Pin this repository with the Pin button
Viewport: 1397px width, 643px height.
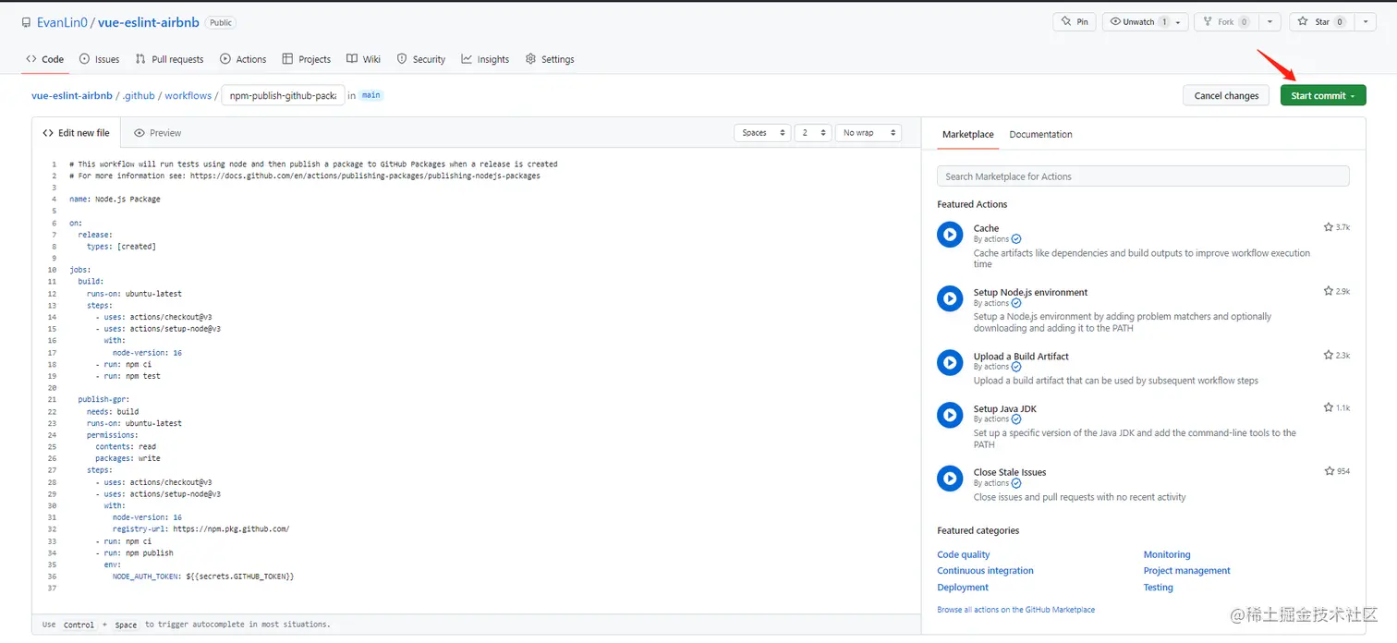point(1074,21)
